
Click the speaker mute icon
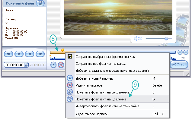(x=138, y=39)
